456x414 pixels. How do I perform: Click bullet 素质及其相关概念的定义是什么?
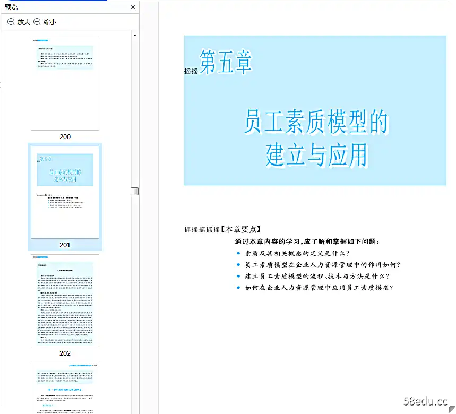(x=297, y=253)
